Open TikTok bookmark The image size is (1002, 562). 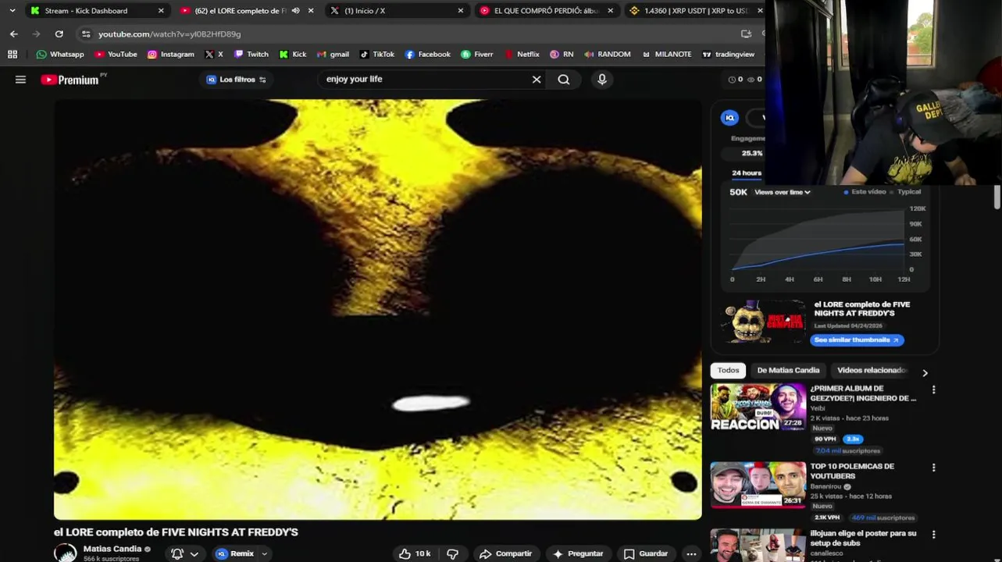[x=376, y=54]
